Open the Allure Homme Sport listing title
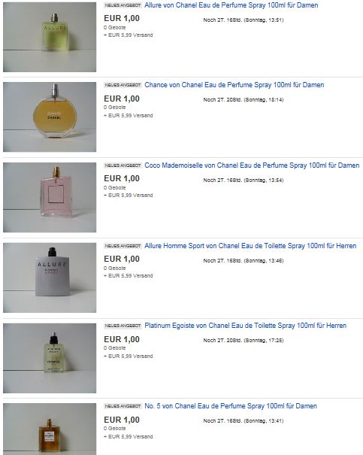 click(x=250, y=246)
